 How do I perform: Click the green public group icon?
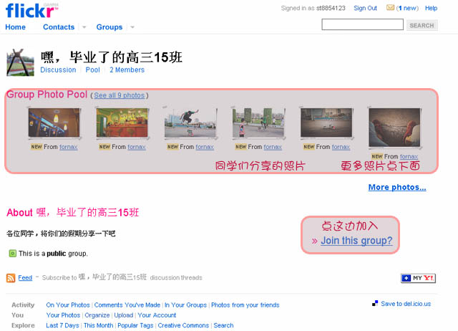pos(13,254)
